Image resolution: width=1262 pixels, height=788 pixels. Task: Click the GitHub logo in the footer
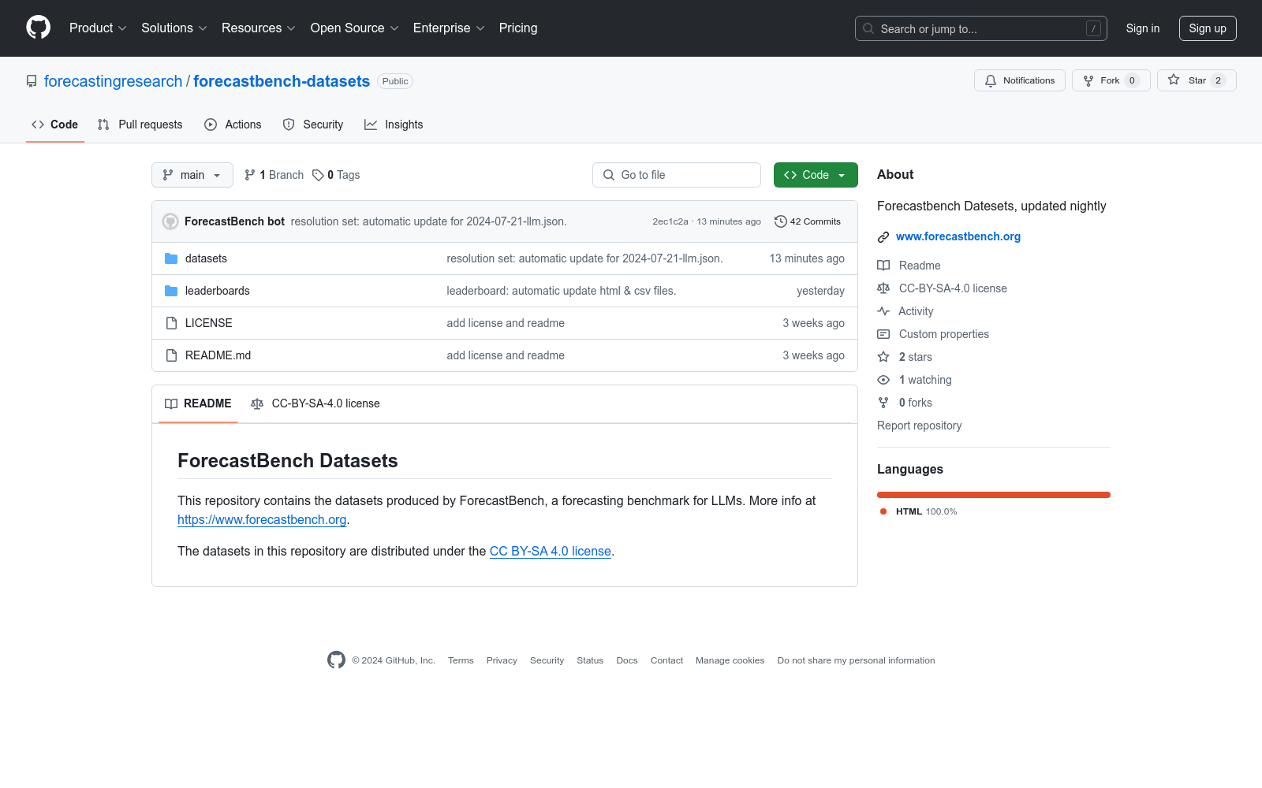click(336, 660)
